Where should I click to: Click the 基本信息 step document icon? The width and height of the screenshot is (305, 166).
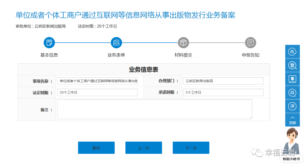tap(49, 42)
